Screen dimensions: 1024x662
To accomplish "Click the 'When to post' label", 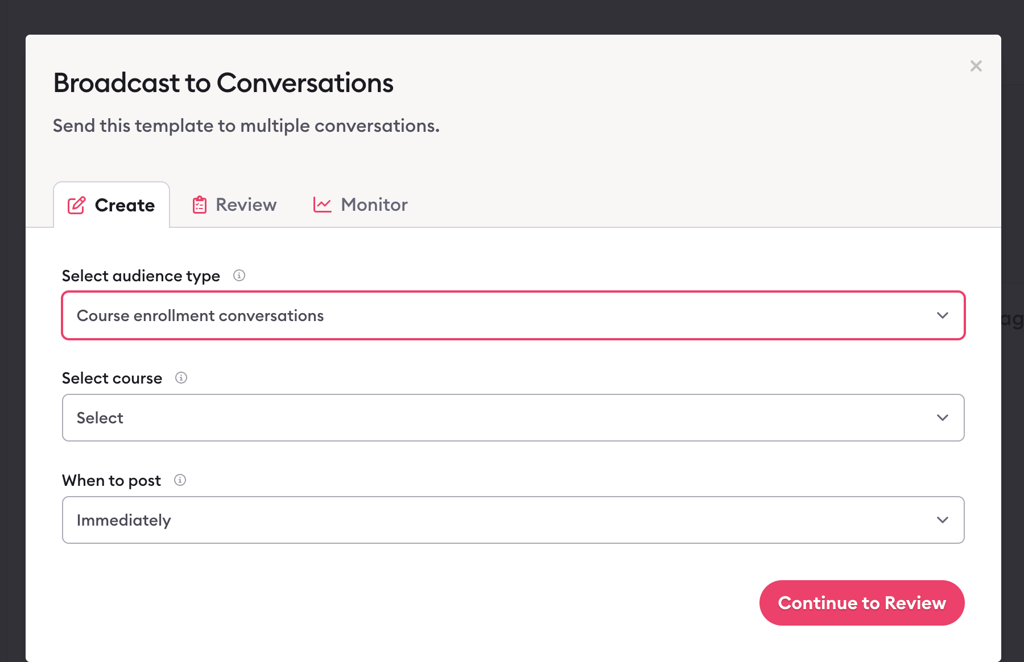I will [x=112, y=480].
